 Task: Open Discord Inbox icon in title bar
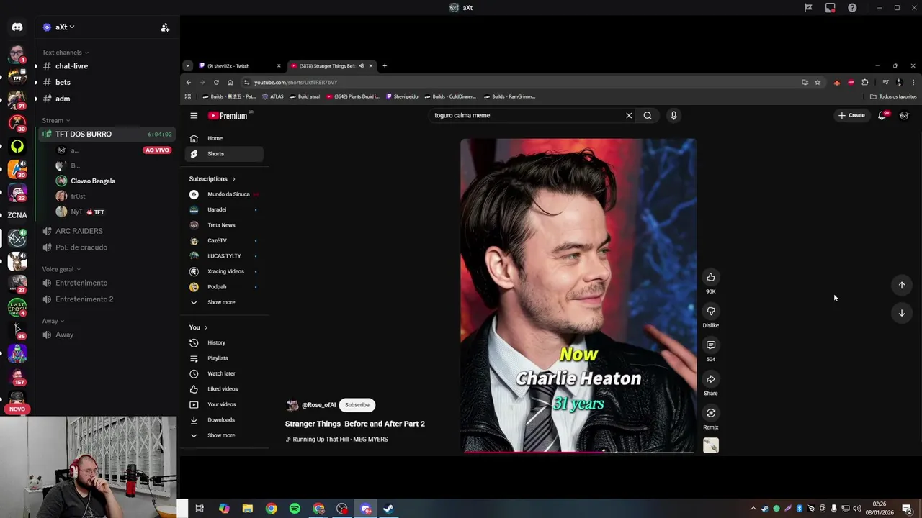pyautogui.click(x=830, y=8)
